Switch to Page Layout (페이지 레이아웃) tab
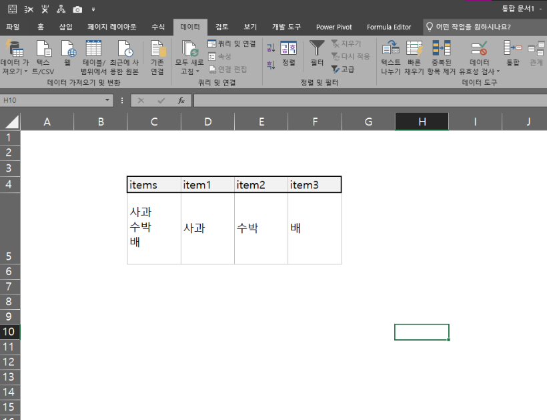Screen dimensions: 547x420 pyautogui.click(x=111, y=27)
